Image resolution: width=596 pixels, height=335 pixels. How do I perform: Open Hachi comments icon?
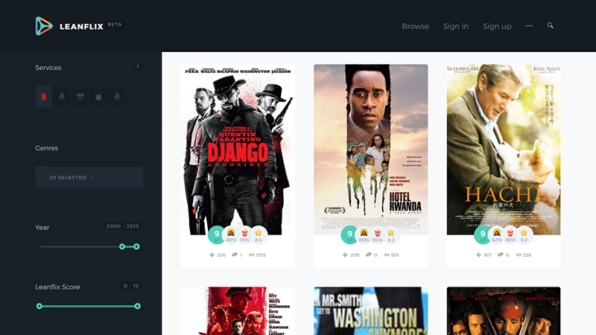501,255
